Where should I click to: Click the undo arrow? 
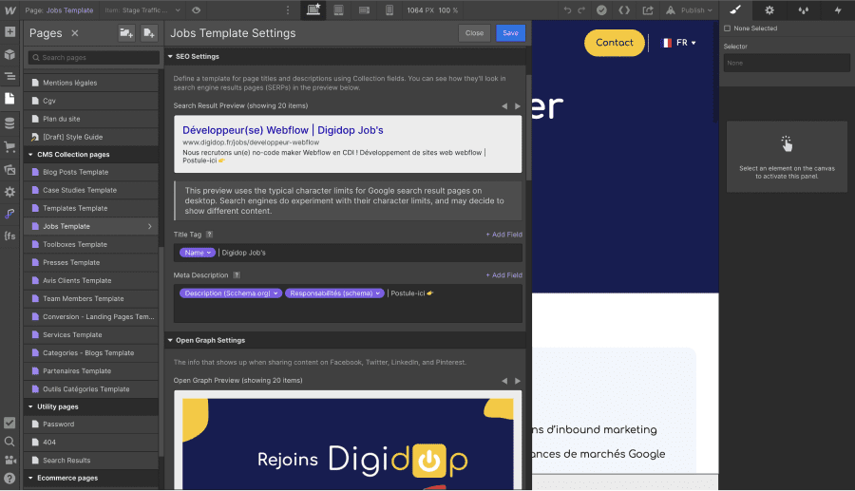tap(568, 9)
